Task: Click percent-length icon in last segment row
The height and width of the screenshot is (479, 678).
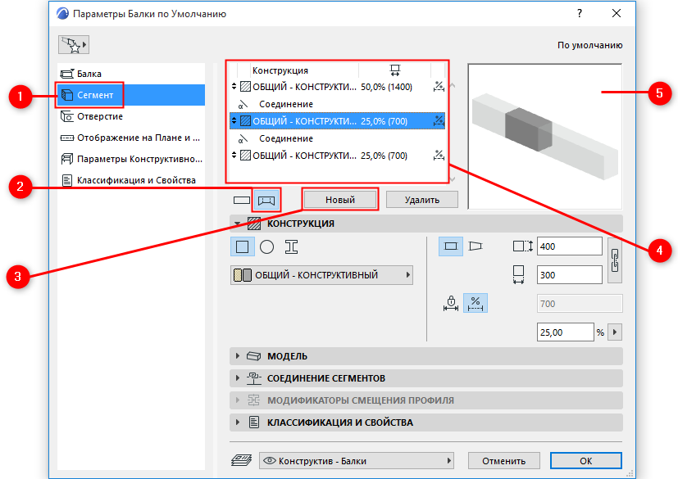Action: click(439, 155)
